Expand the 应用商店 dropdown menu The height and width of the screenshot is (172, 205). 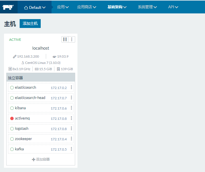pyautogui.click(x=87, y=7)
